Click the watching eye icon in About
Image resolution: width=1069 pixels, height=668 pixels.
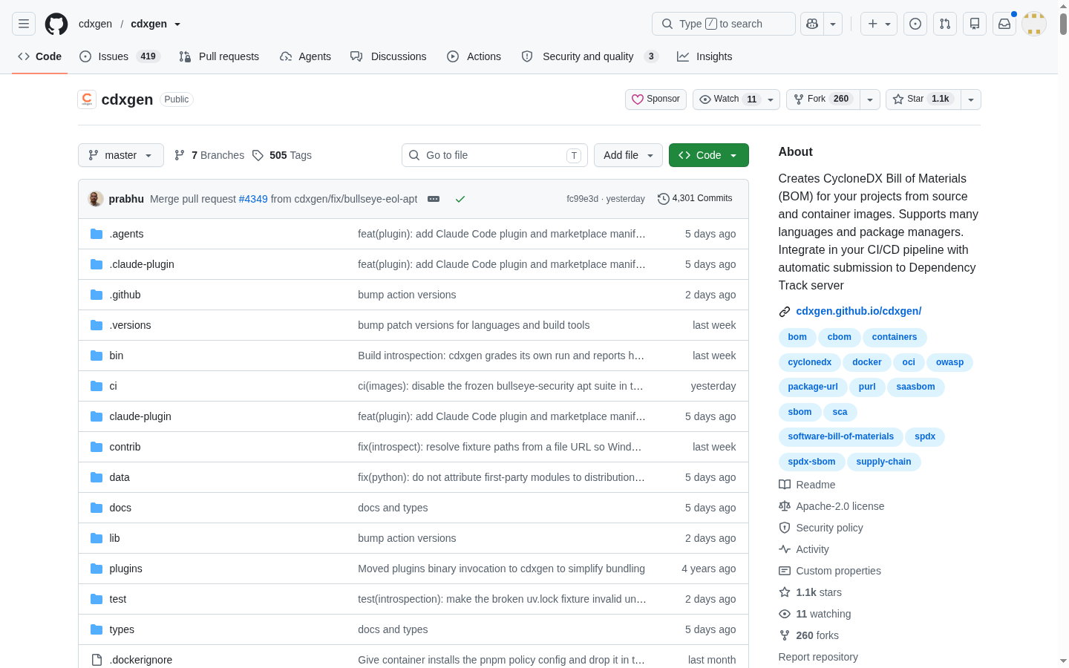tap(785, 614)
